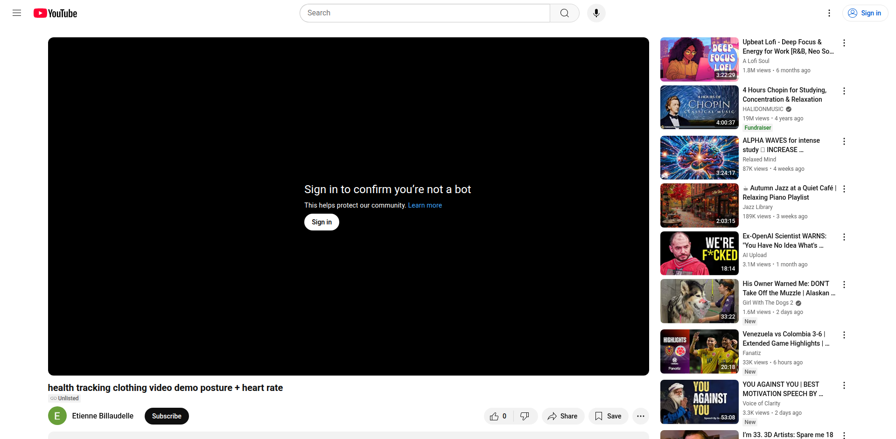Open options menu for YOU AGAINST YOU video
896x439 pixels.
click(844, 385)
